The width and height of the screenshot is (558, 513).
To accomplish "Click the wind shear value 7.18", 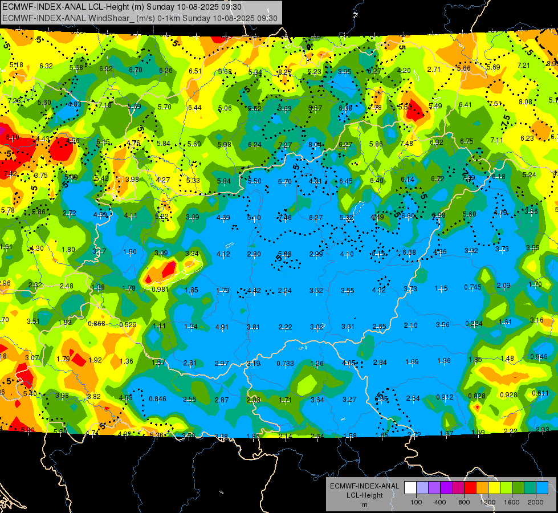I will pos(105,105).
